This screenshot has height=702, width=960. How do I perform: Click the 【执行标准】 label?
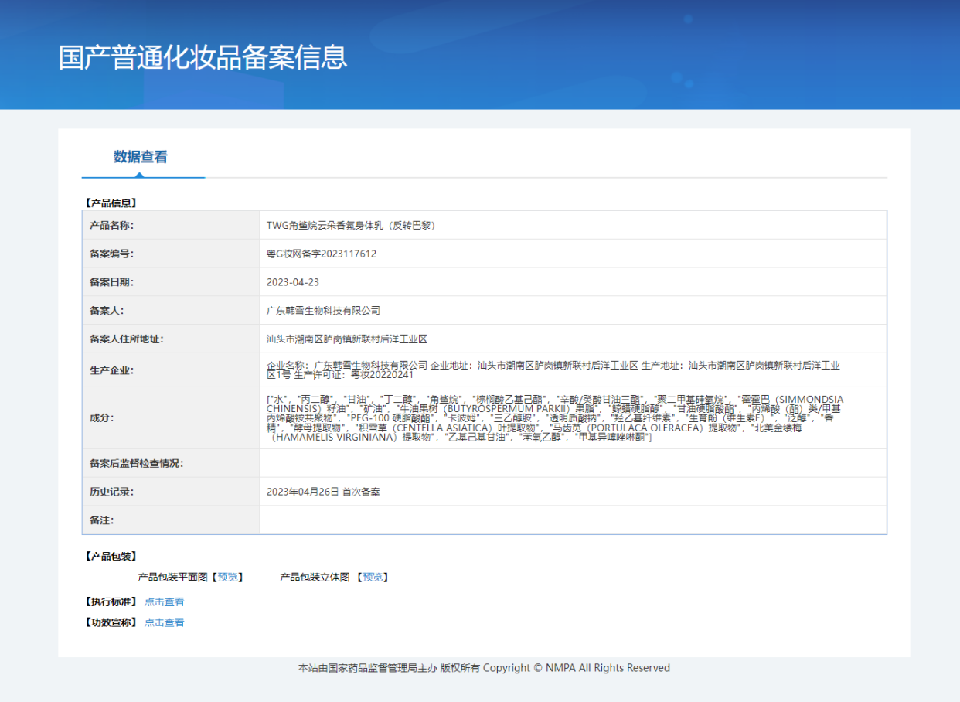point(111,602)
